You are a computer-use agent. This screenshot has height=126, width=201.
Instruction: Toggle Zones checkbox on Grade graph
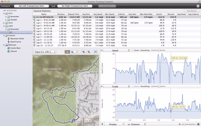tap(133, 86)
